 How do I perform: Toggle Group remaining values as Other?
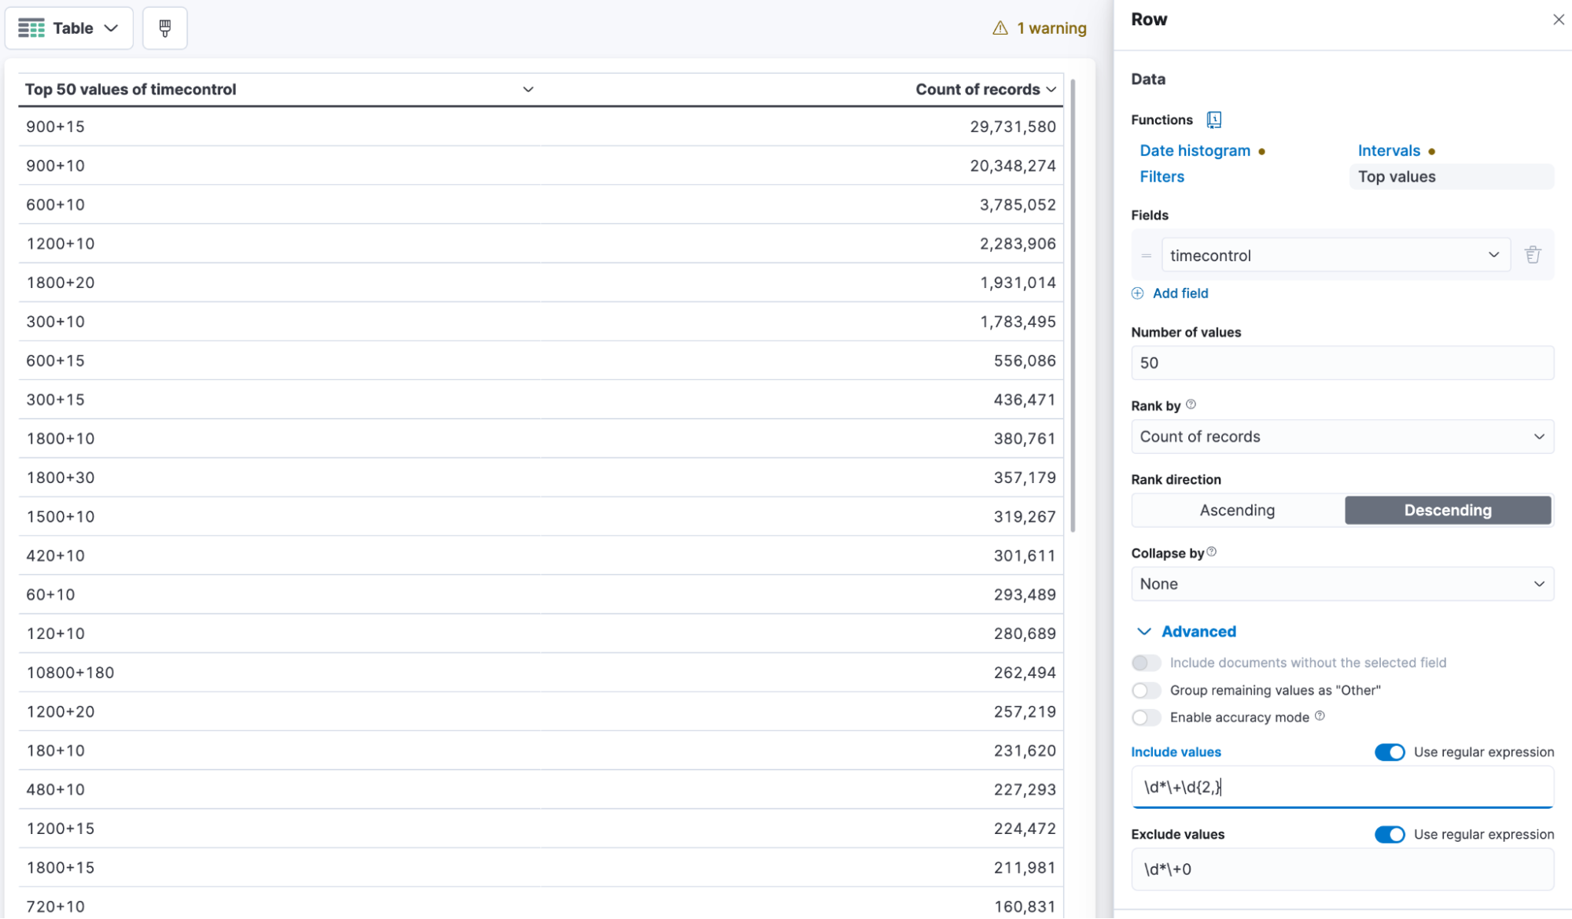click(x=1146, y=689)
